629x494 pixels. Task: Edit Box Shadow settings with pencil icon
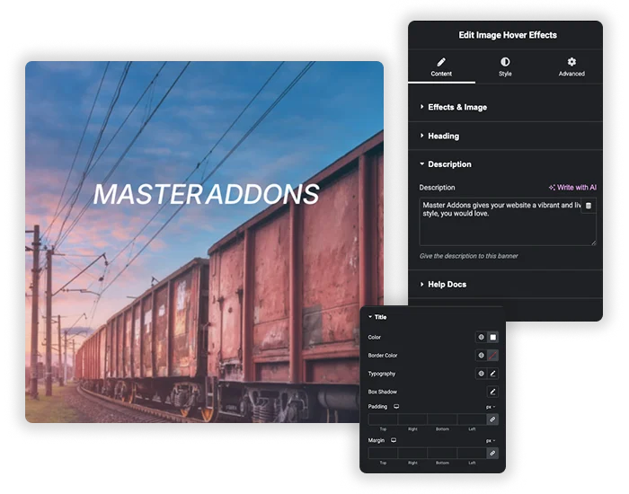[x=492, y=392]
